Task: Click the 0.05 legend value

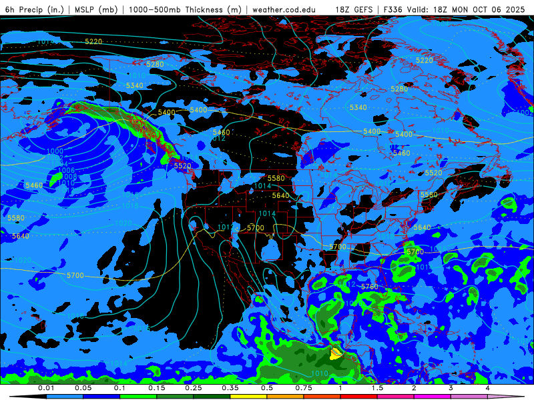Action: coord(83,388)
